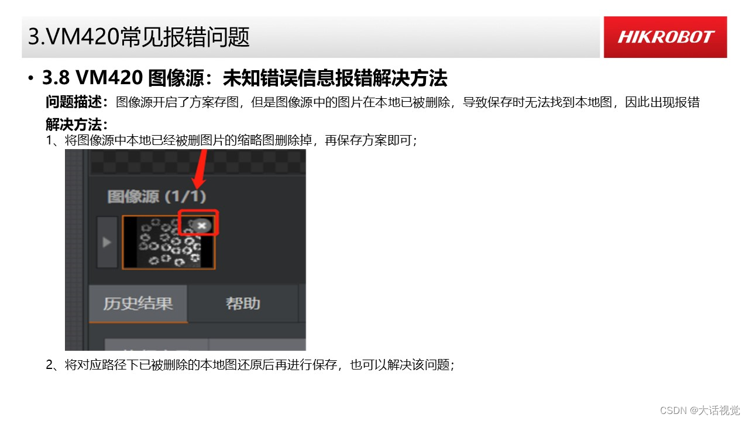749x421 pixels.
Task: Select the dotted-pattern image source thumbnail
Action: (169, 242)
